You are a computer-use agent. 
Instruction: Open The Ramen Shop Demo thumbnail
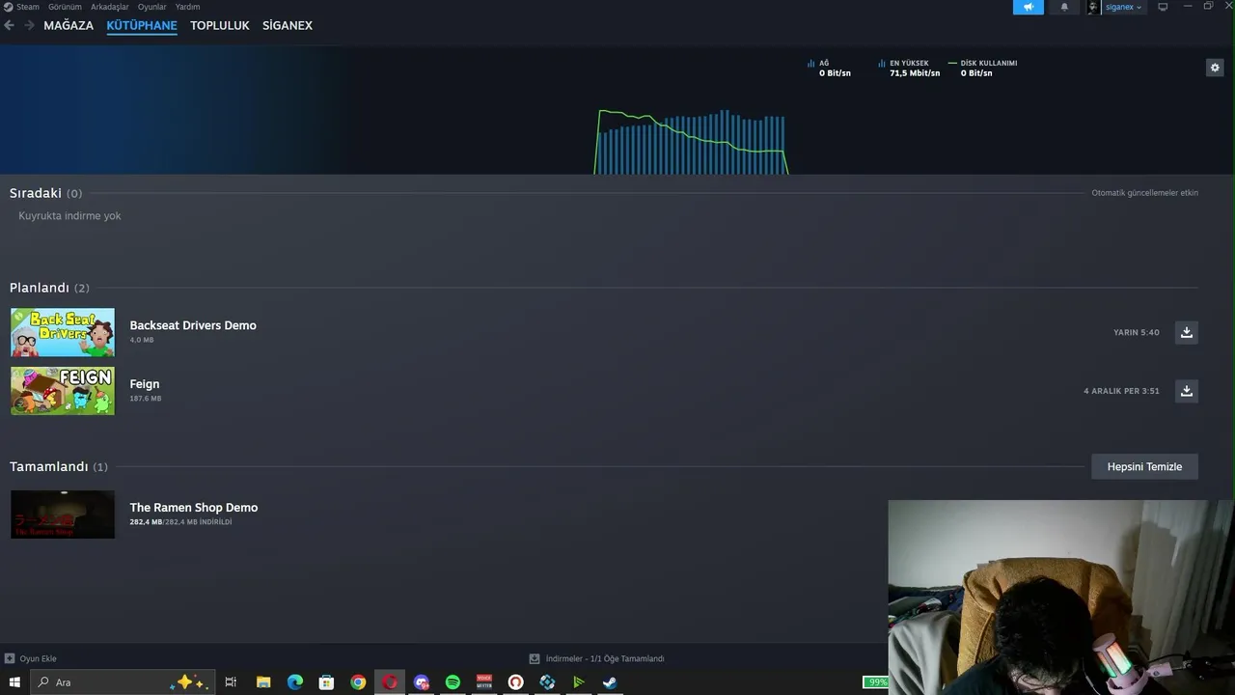(x=63, y=514)
